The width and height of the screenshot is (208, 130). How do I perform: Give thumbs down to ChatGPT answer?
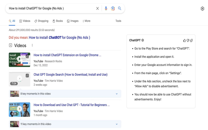pyautogui.click(x=188, y=40)
